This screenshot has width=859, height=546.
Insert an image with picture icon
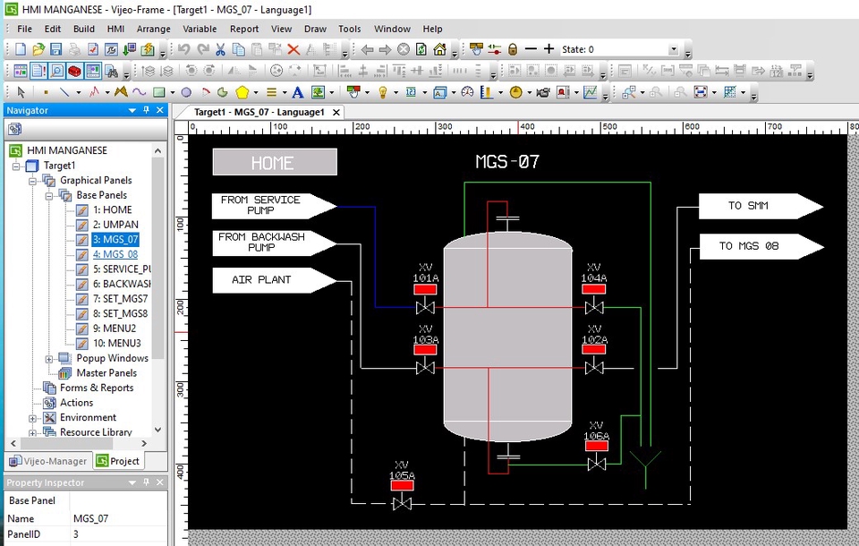pos(318,92)
